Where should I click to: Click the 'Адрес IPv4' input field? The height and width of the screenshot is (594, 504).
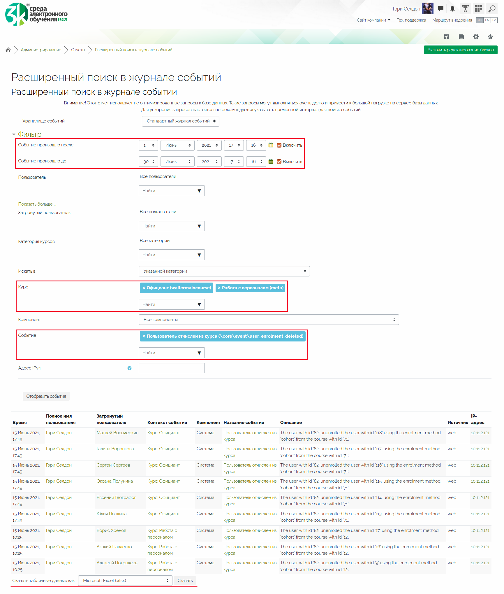click(172, 368)
